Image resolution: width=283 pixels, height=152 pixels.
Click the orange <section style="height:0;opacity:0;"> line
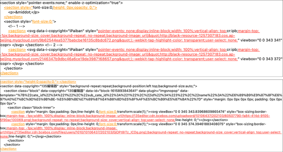[38, 82]
